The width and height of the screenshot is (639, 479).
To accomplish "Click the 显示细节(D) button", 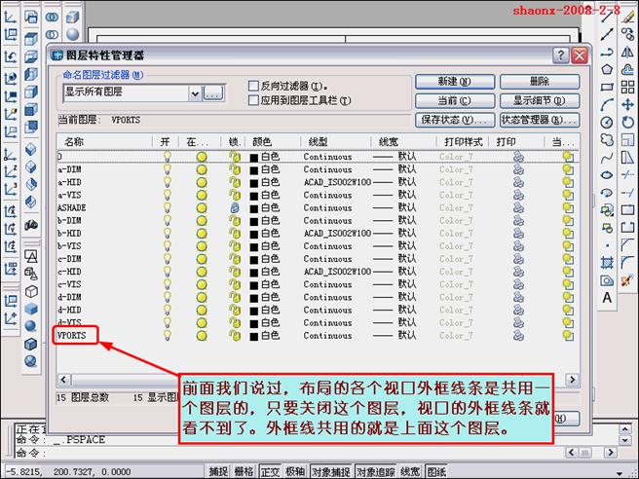I will pos(540,100).
